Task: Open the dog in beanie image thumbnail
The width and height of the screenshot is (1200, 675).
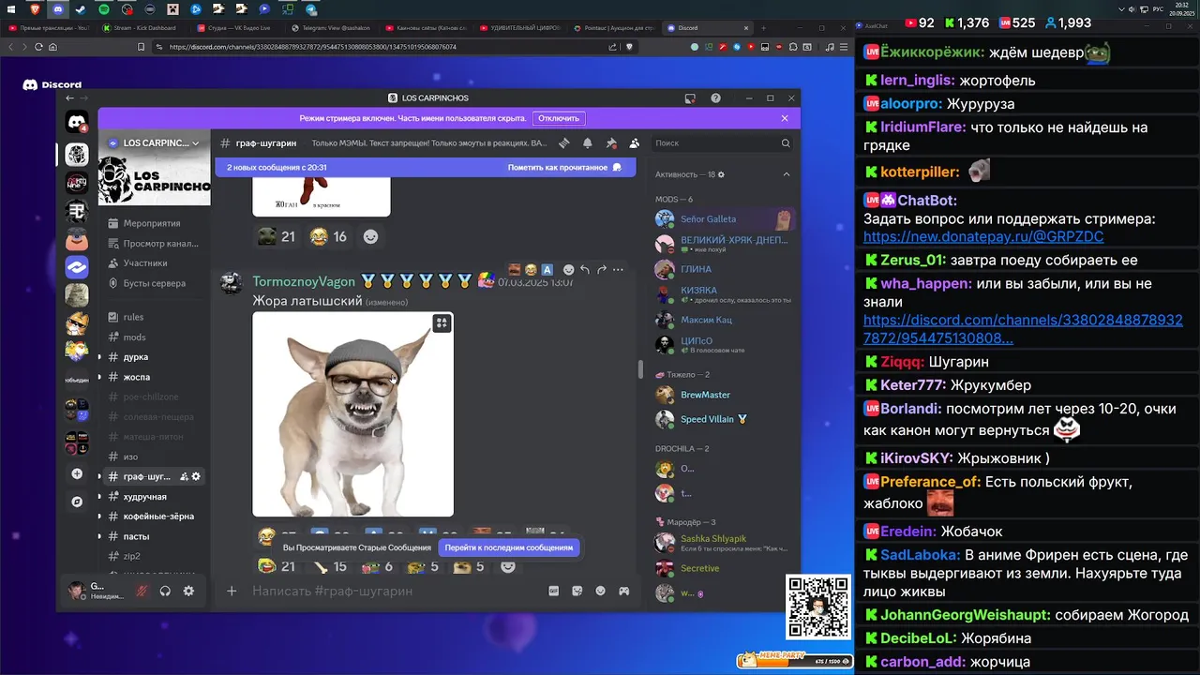Action: tap(352, 414)
